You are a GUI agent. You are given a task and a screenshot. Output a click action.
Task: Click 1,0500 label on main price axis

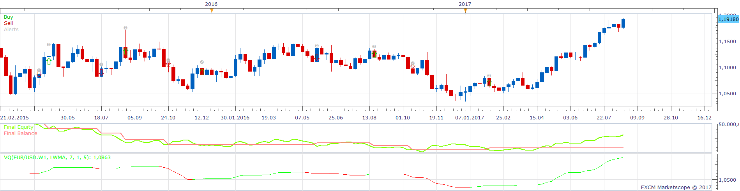point(728,94)
